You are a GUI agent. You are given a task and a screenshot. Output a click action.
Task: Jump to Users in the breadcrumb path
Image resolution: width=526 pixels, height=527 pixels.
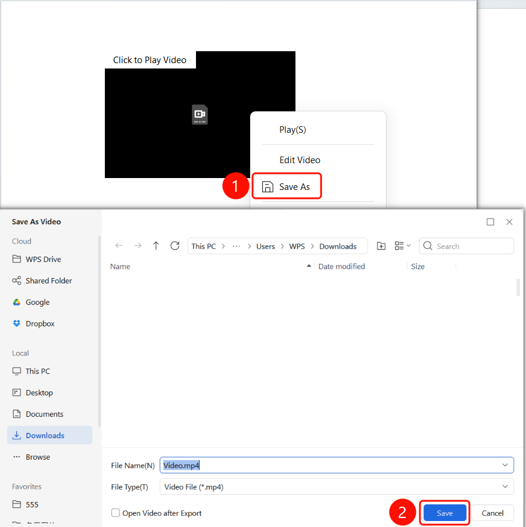(265, 247)
